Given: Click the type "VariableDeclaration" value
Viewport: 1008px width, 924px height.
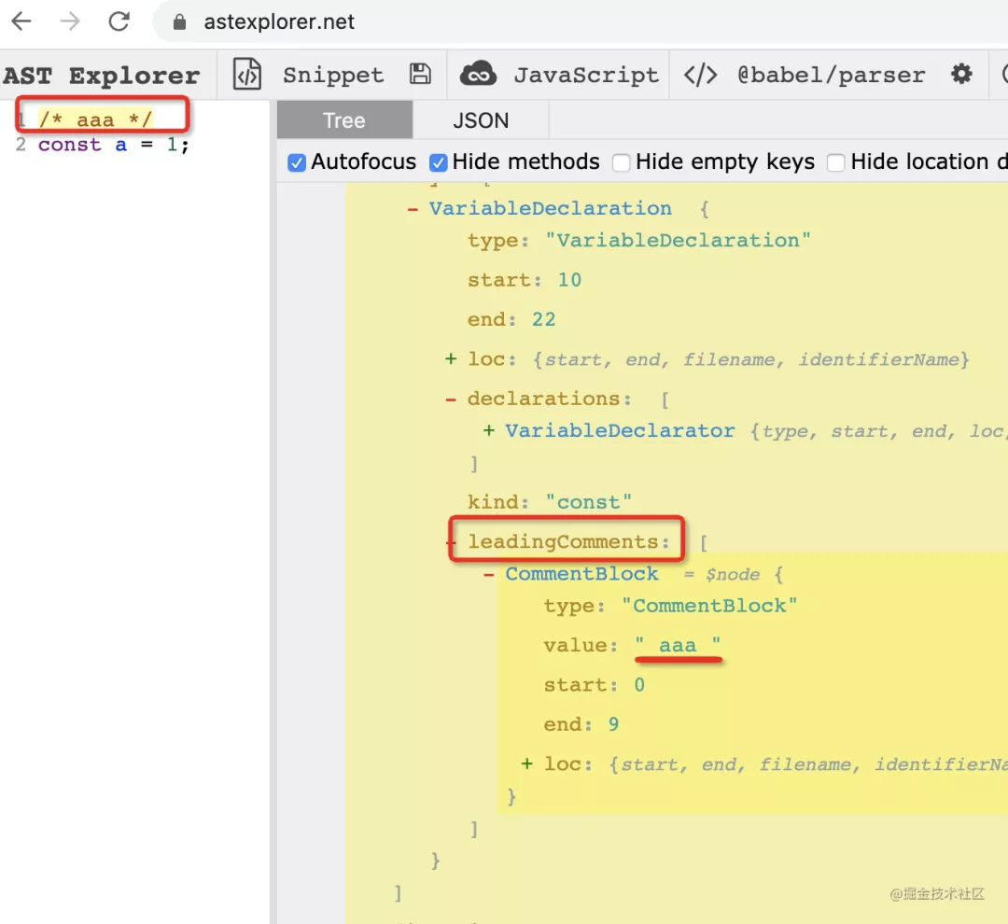Looking at the screenshot, I should (678, 241).
